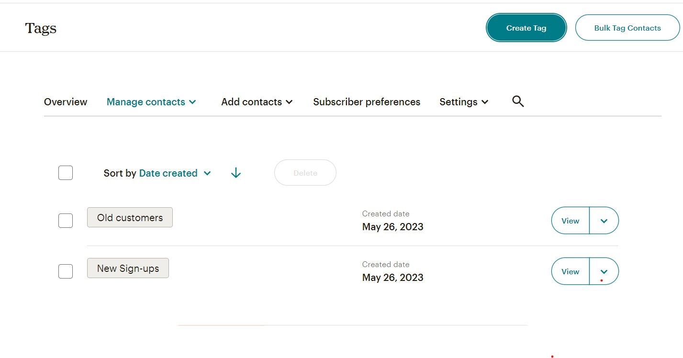
Task: Expand options arrow for Old customers
Action: 604,221
